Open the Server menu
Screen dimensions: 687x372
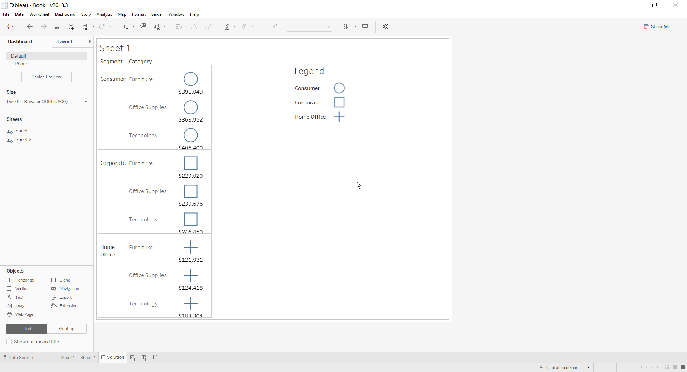[157, 14]
